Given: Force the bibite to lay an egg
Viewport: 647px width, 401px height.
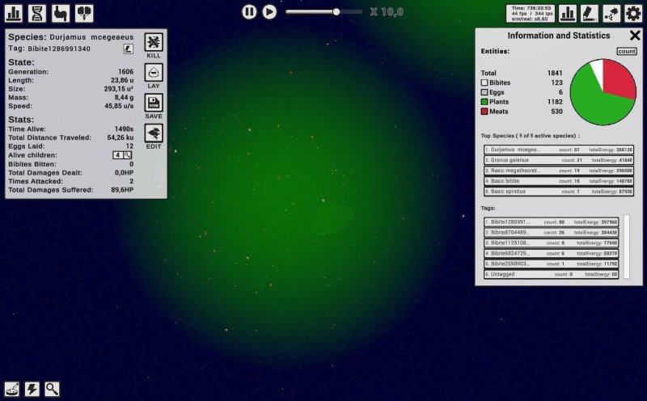Looking at the screenshot, I should [154, 75].
